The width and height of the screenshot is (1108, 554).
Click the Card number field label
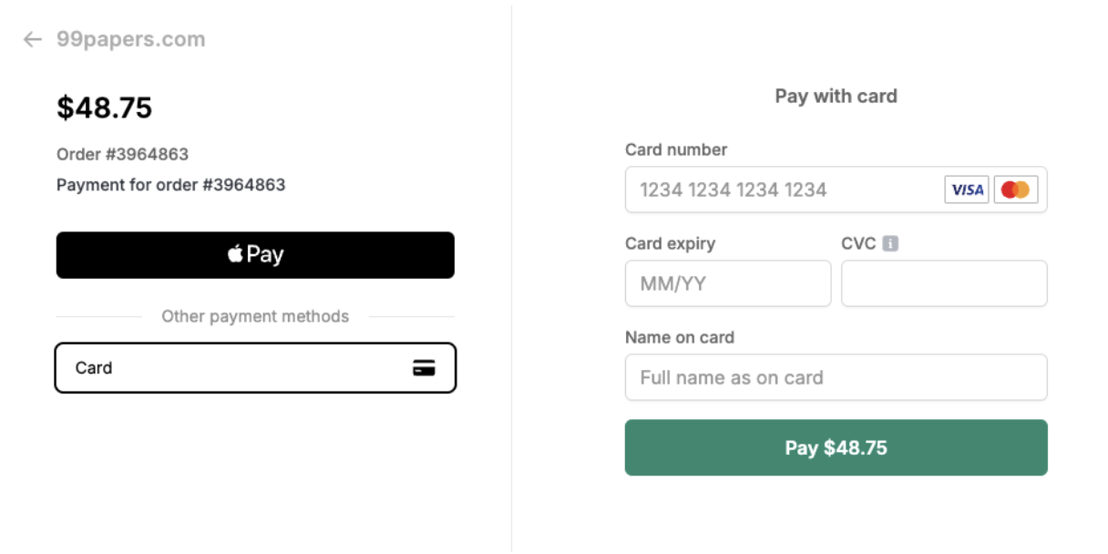point(676,149)
